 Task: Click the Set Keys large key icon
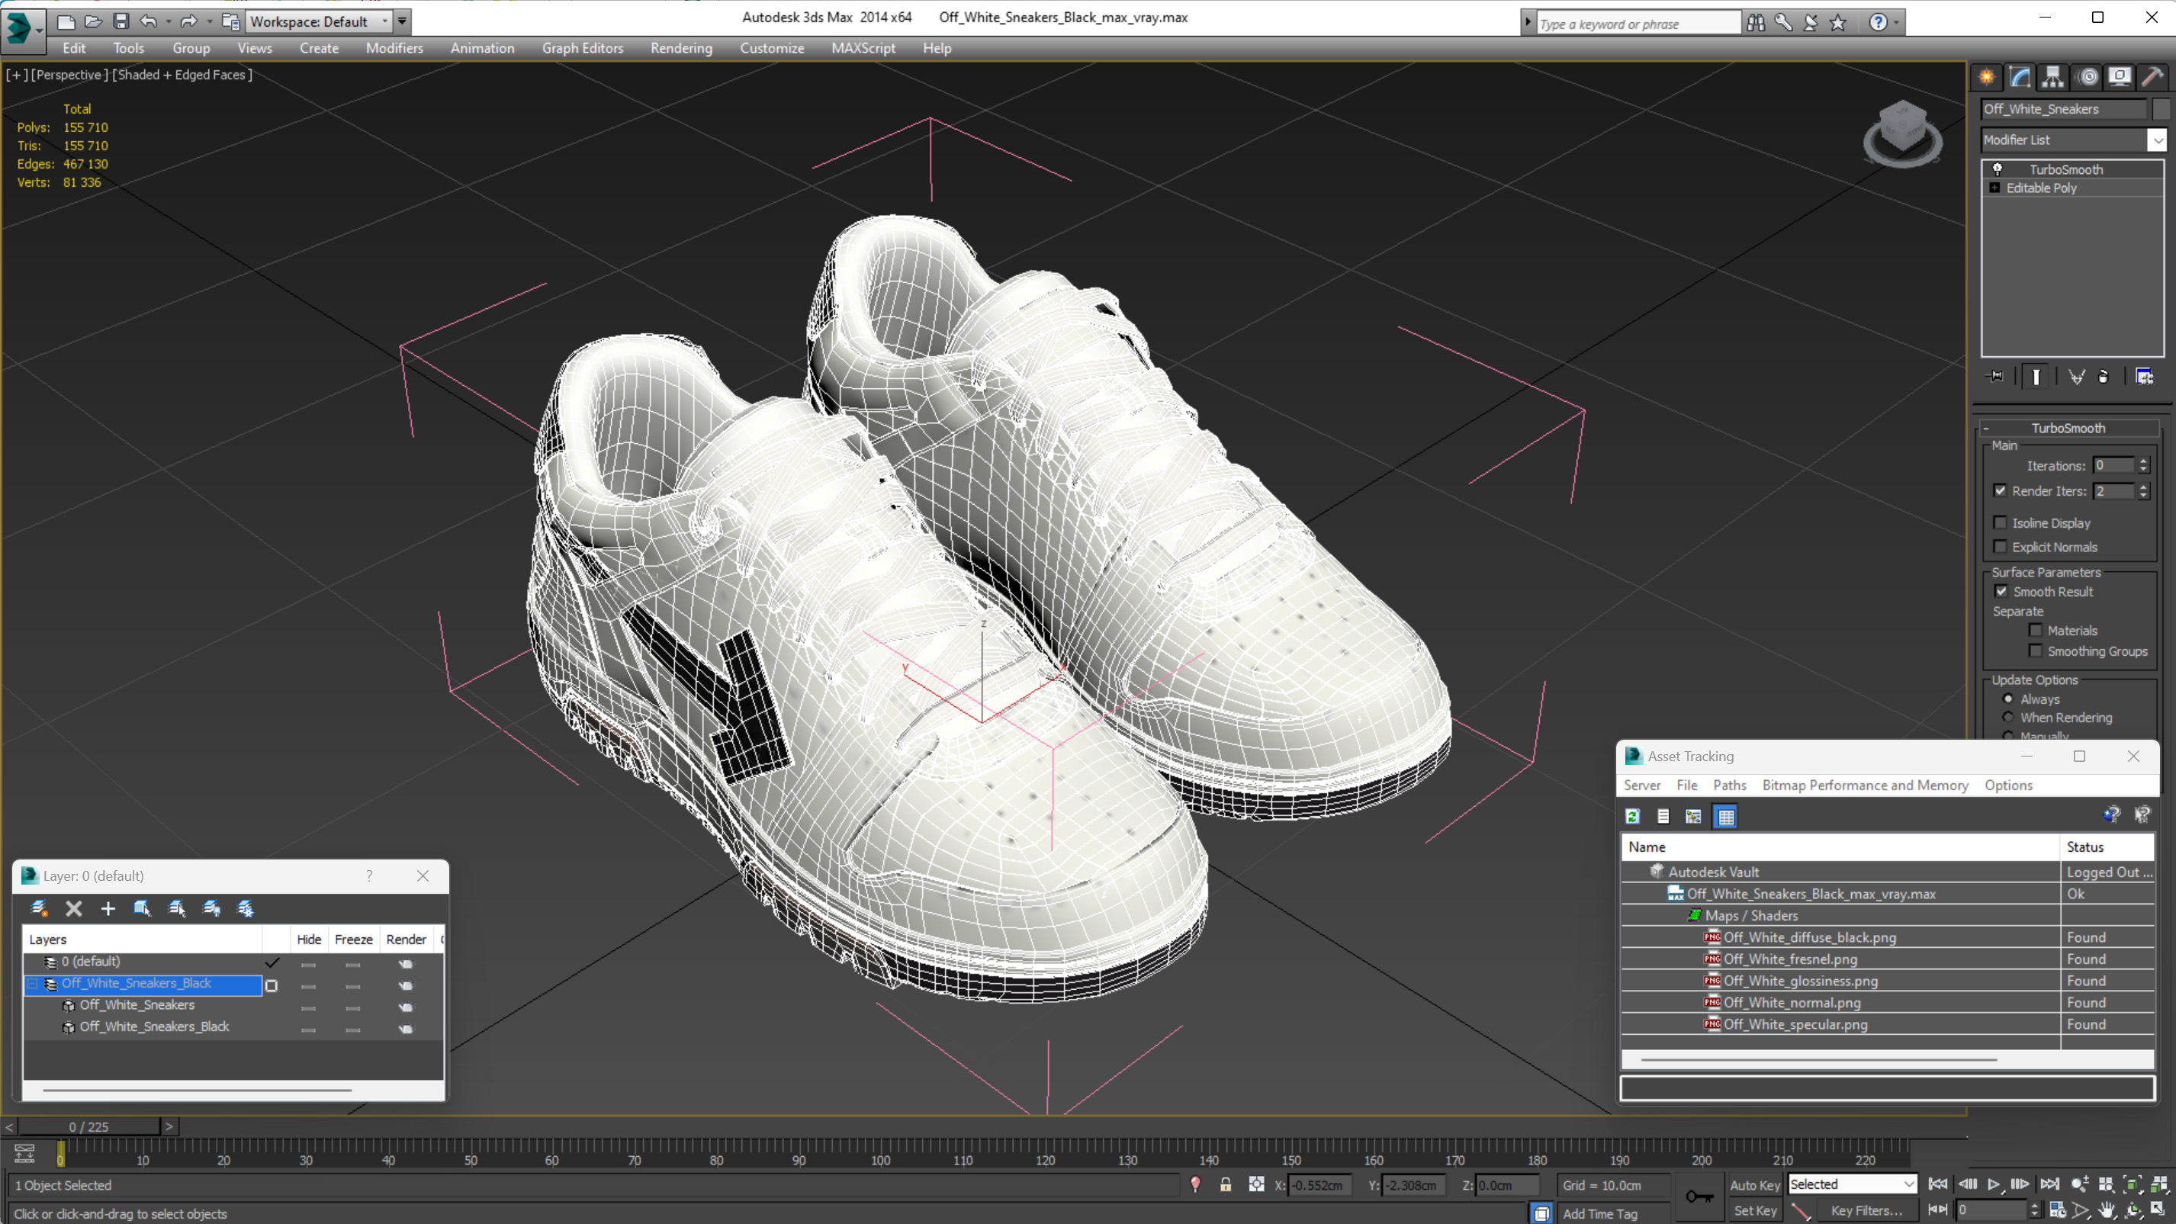(x=1699, y=1196)
